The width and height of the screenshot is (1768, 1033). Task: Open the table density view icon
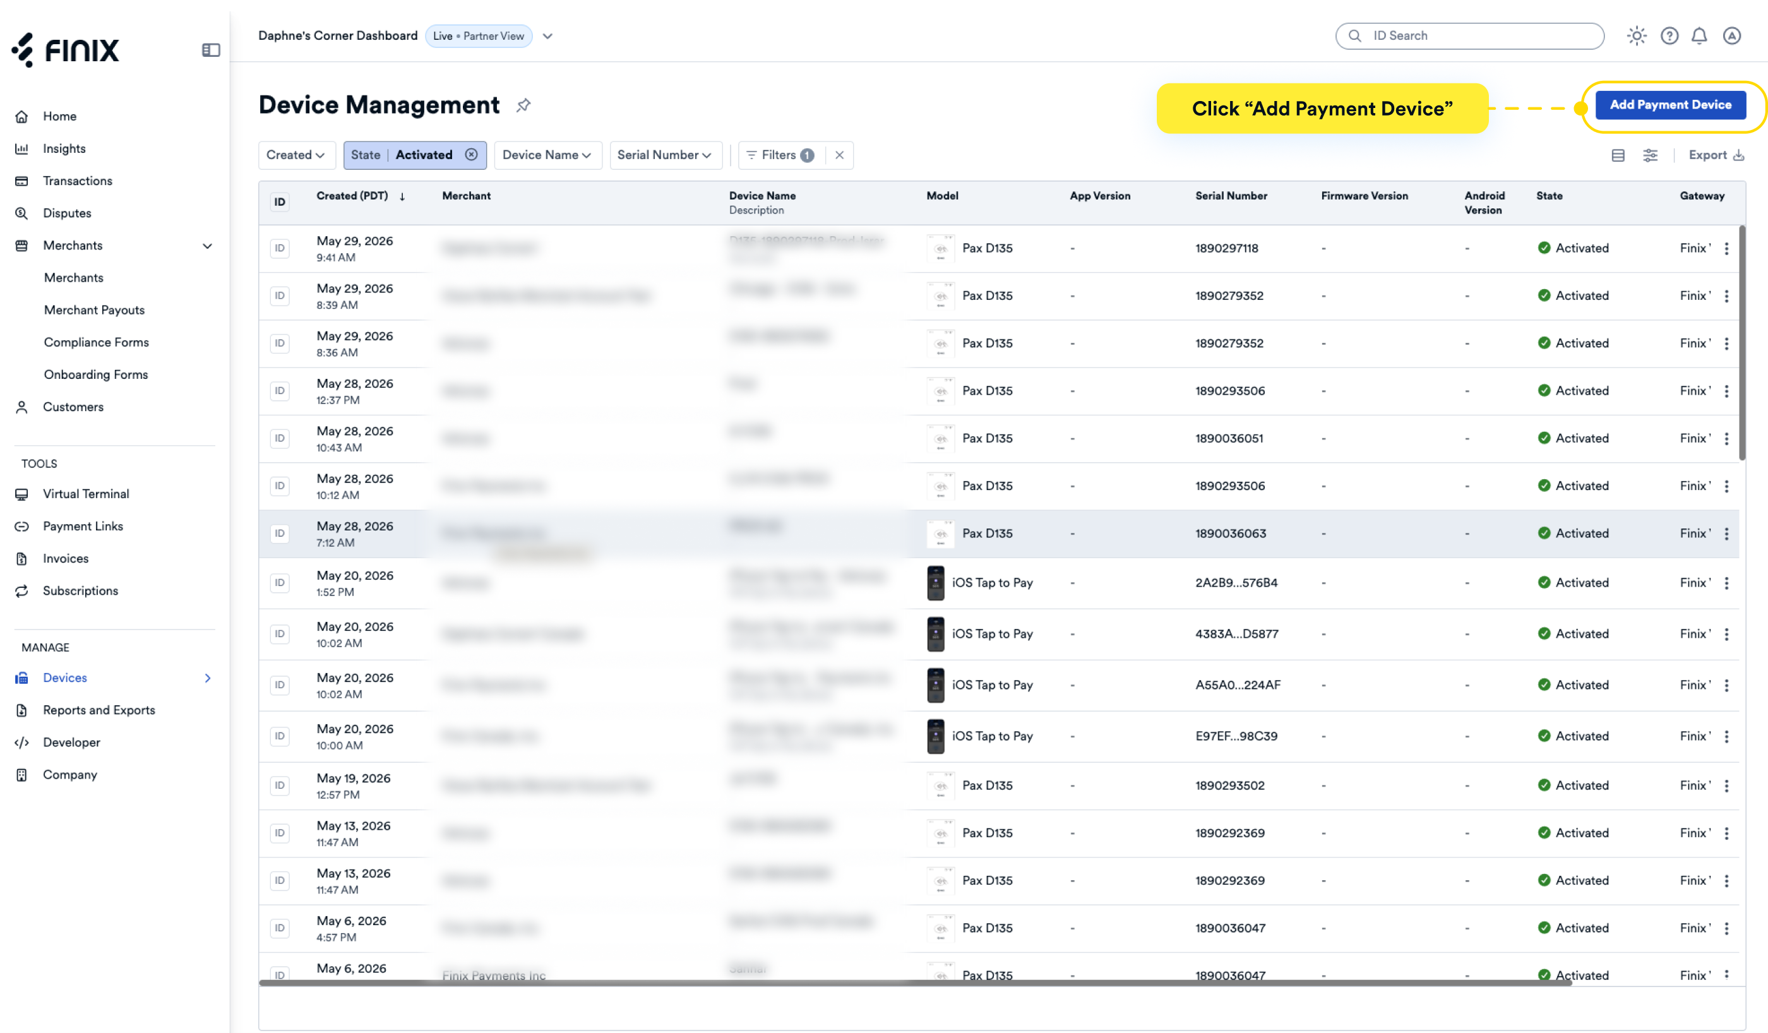pyautogui.click(x=1618, y=155)
